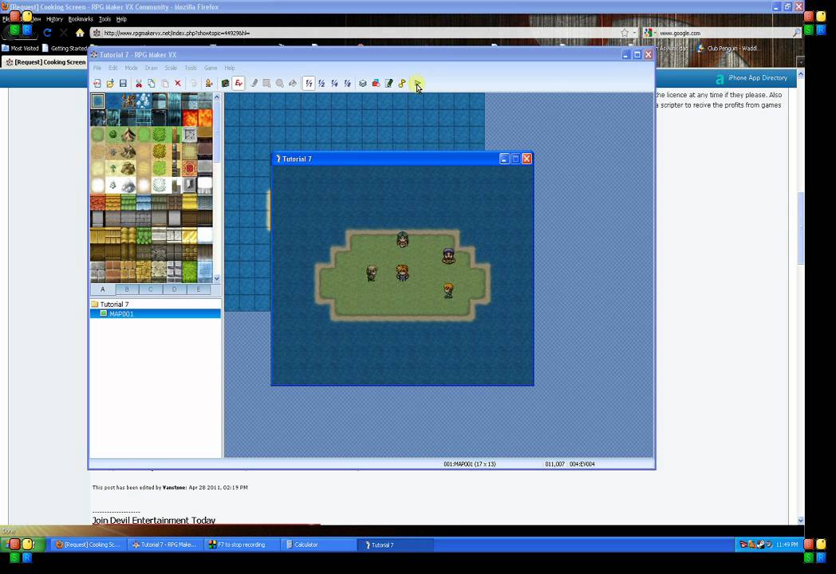836x574 pixels.
Task: Click the Undo icon in RPG Maker toolbar
Action: point(194,84)
